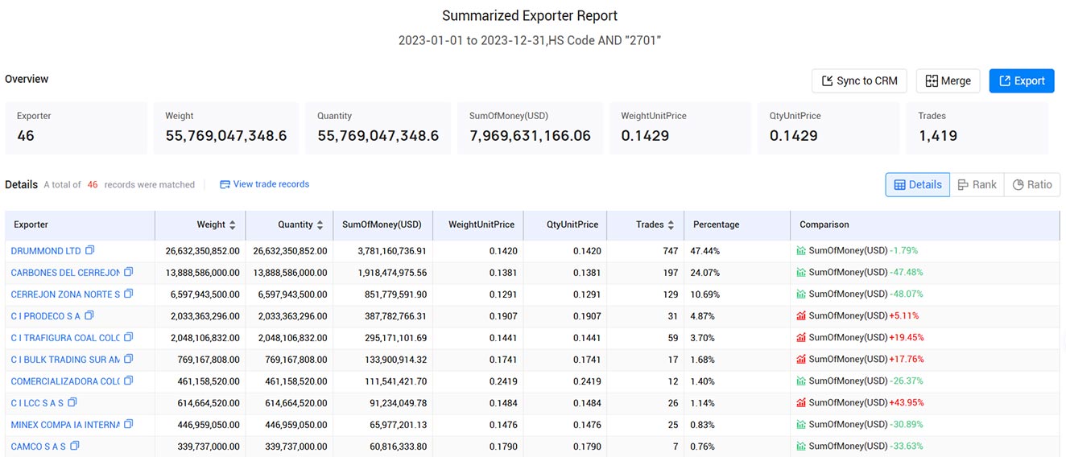
Task: Switch to the Ratio view tab
Action: point(1032,184)
